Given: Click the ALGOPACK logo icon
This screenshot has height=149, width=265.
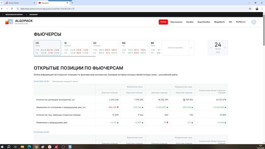Looking at the screenshot, I should coord(9,22).
